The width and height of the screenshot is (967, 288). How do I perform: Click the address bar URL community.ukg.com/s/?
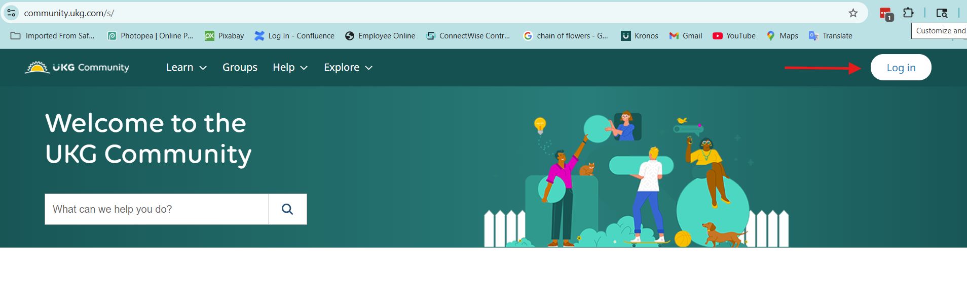click(x=69, y=13)
